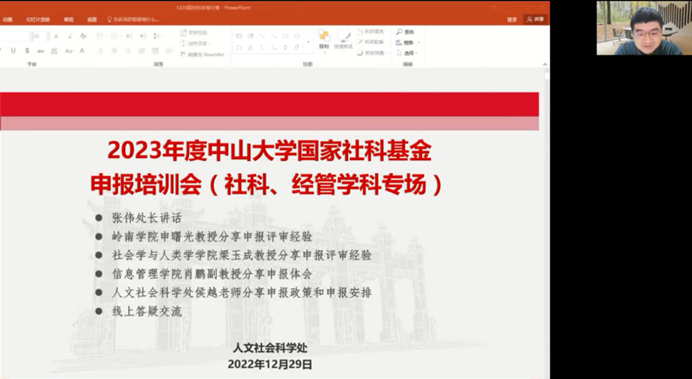
Task: Click the presenter webcam video thumbnail
Action: click(x=643, y=28)
